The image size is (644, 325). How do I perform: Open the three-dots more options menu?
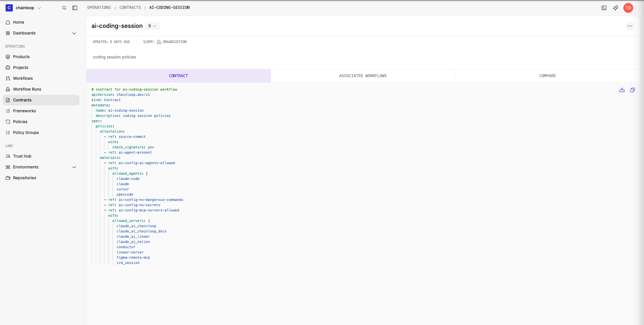[630, 26]
